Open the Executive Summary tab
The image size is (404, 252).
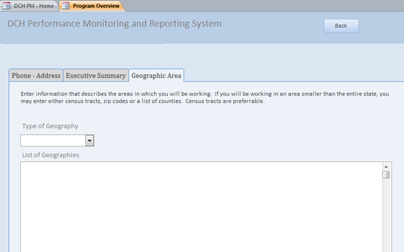click(96, 76)
